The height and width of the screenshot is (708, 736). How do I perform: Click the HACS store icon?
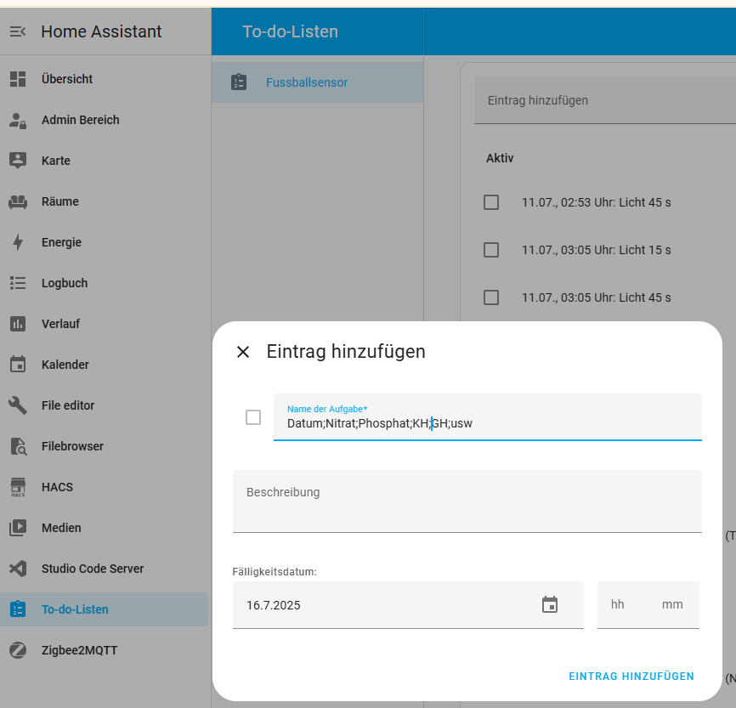tap(18, 487)
